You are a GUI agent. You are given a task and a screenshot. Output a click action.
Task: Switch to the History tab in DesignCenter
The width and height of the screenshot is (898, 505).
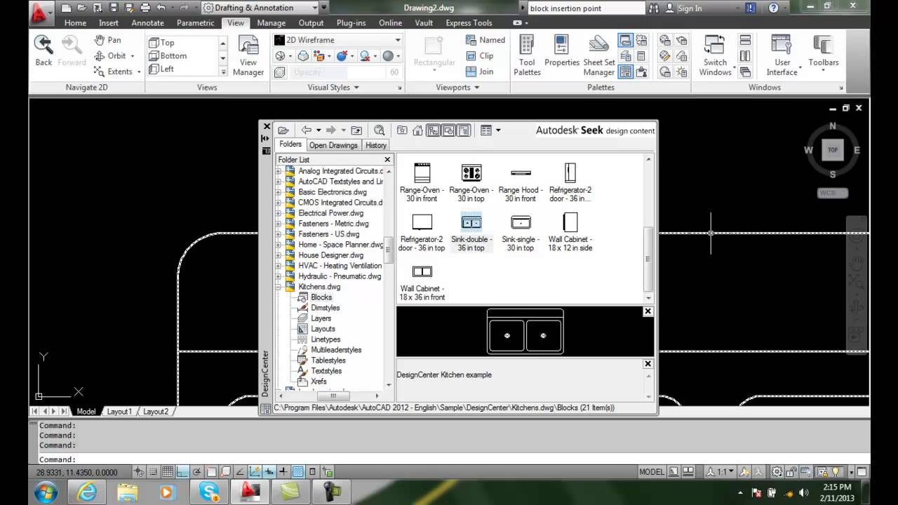pos(376,145)
